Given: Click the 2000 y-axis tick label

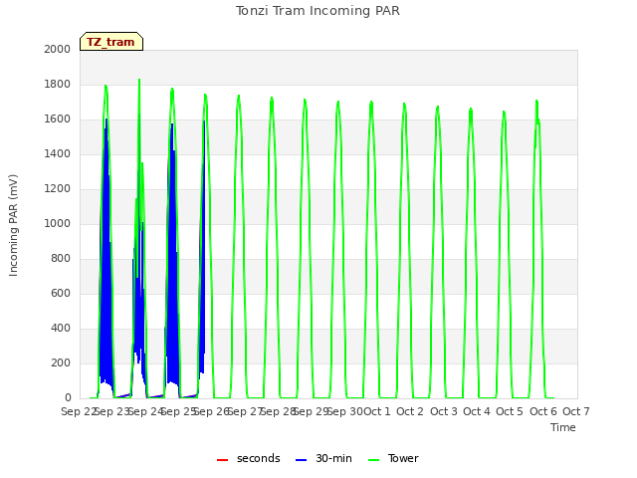Looking at the screenshot, I should click(x=58, y=49).
